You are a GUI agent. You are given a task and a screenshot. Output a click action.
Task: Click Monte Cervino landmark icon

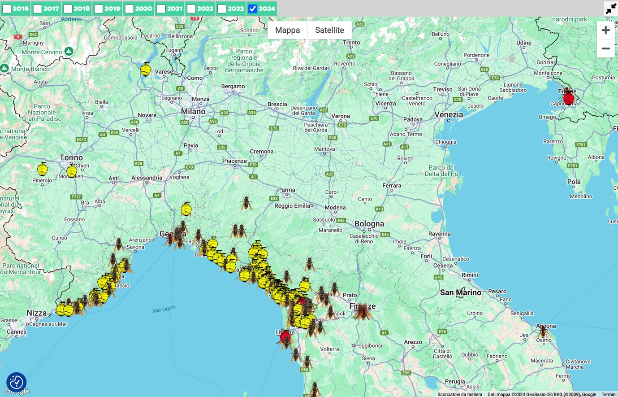(x=69, y=52)
